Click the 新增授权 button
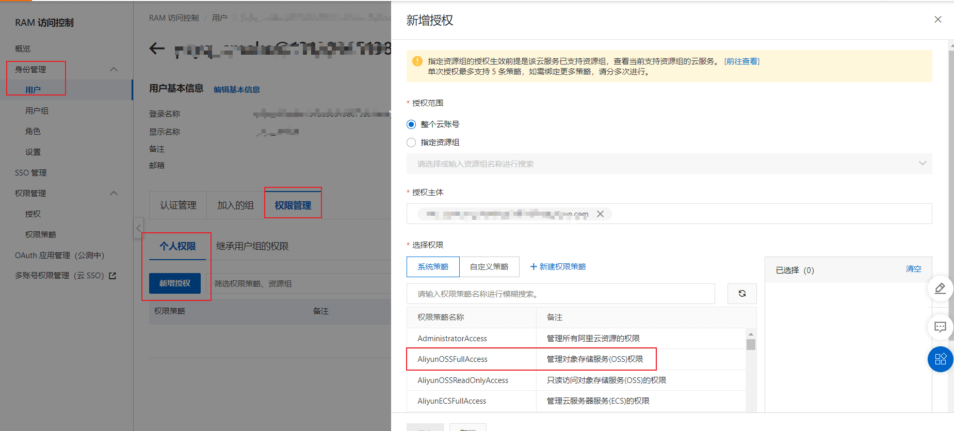The height and width of the screenshot is (431, 954). tap(175, 283)
